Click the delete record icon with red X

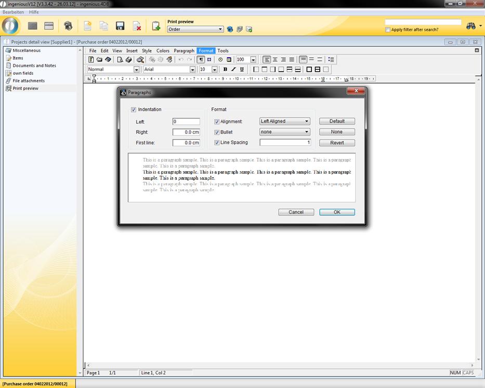[137, 26]
